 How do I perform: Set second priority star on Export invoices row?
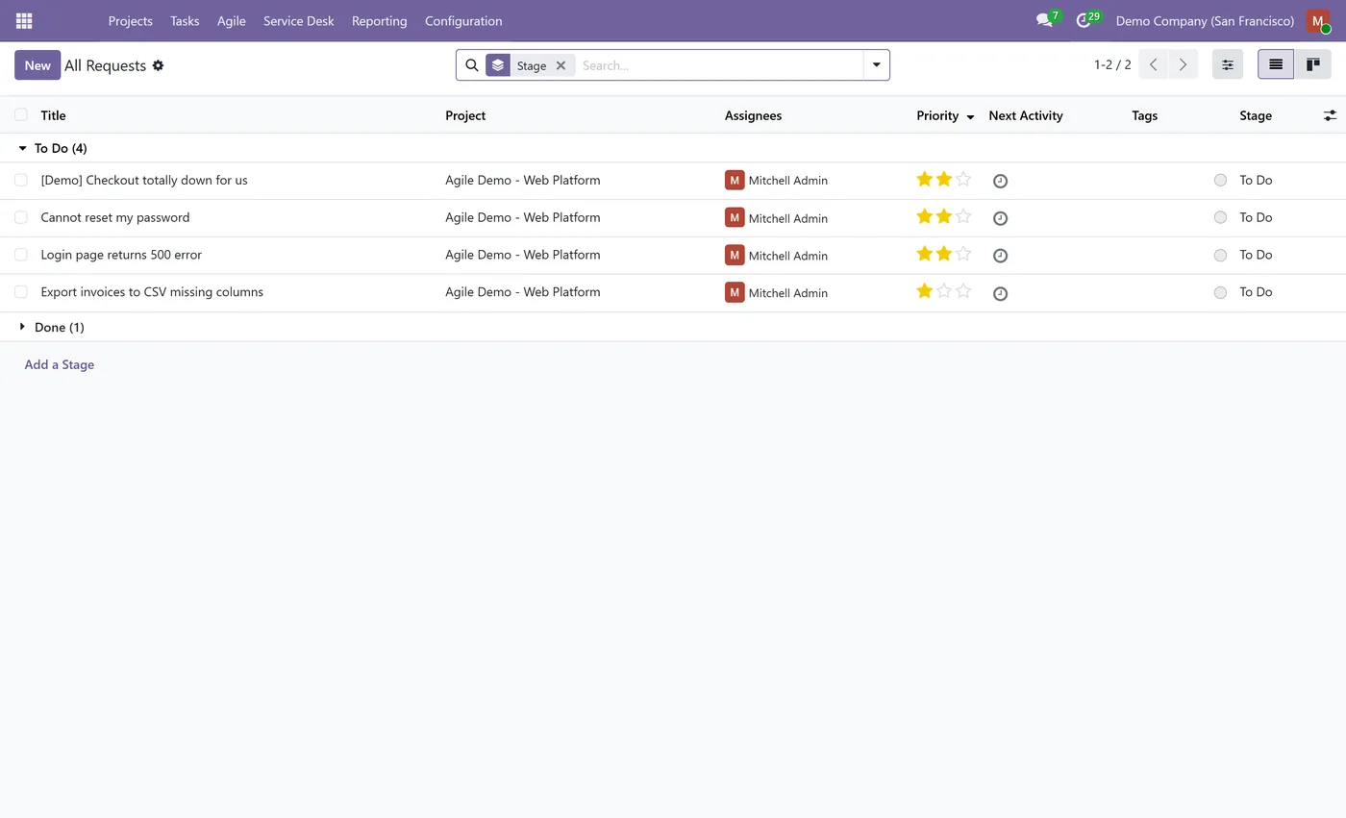[x=944, y=291]
